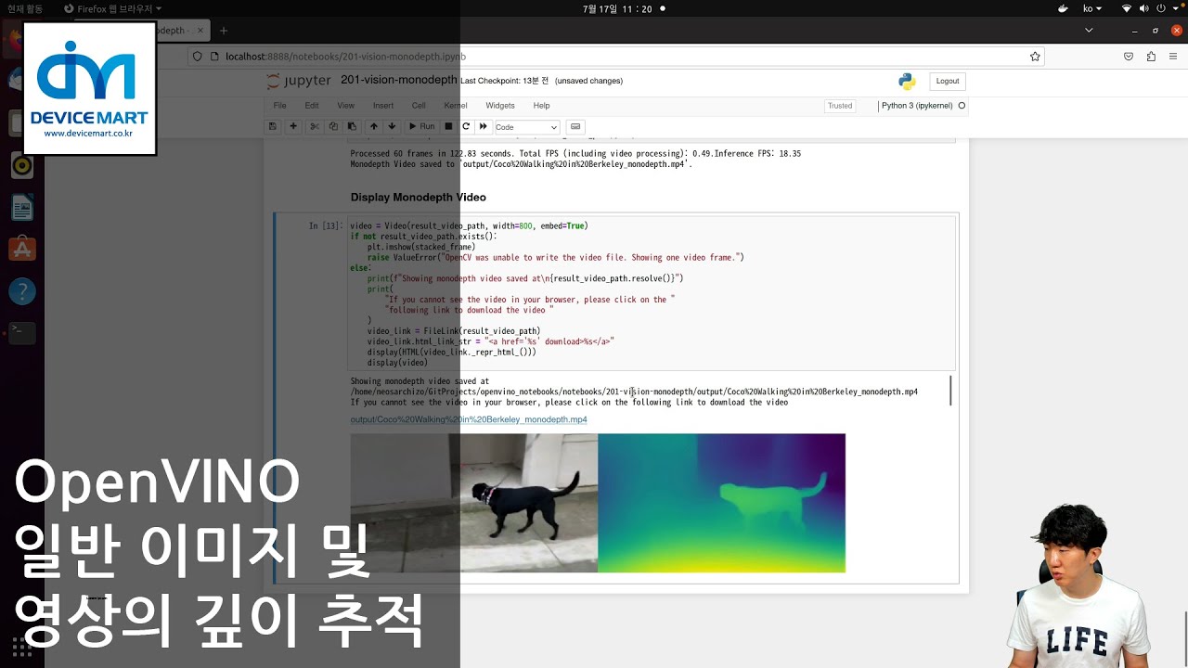Click the Activities button in top bar
This screenshot has width=1188, height=668.
(25, 8)
